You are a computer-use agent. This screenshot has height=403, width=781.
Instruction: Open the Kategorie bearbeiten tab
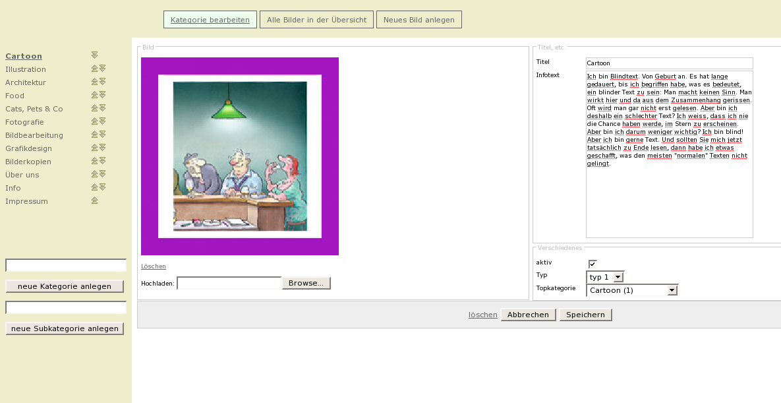tap(210, 20)
